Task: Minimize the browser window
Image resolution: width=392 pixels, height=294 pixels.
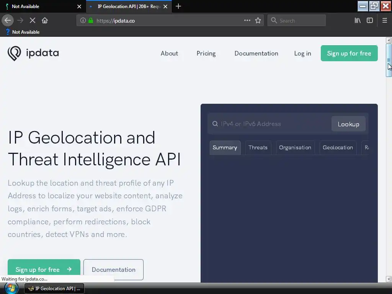Action: pyautogui.click(x=363, y=6)
